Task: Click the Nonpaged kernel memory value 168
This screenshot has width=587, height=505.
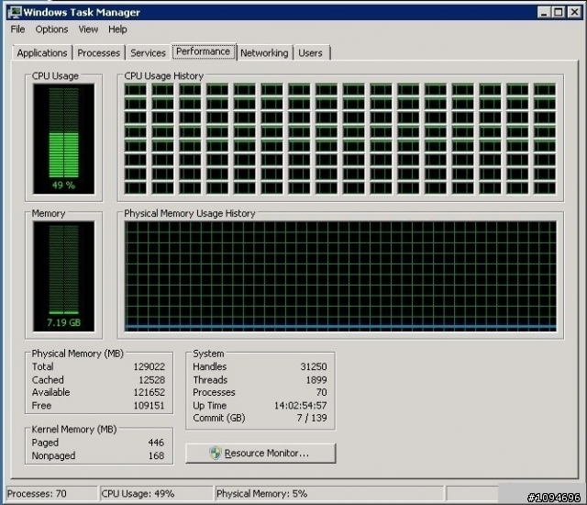Action: (156, 455)
